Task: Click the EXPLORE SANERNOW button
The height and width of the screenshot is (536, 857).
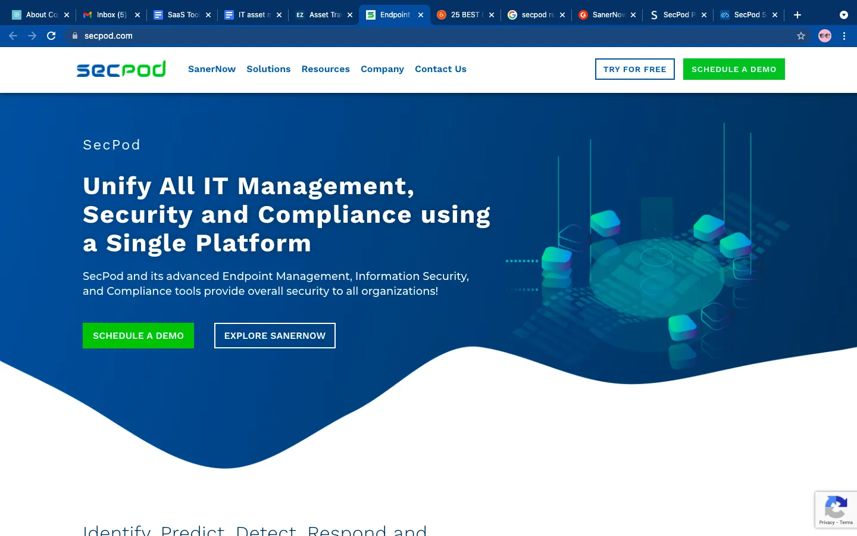Action: [275, 335]
